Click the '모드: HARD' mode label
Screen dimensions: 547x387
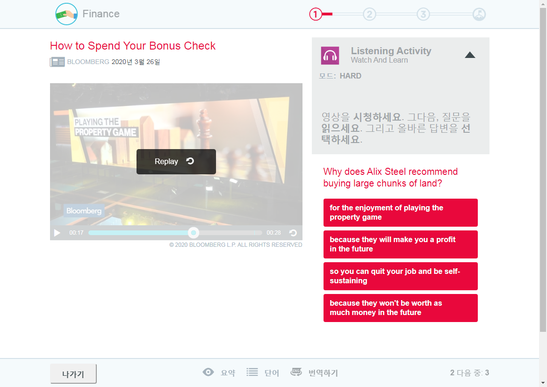(x=340, y=76)
